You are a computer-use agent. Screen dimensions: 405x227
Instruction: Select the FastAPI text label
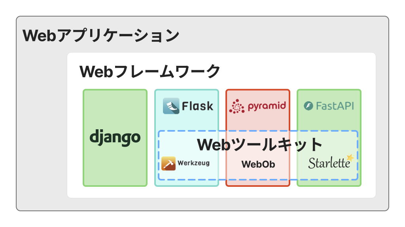pos(335,106)
